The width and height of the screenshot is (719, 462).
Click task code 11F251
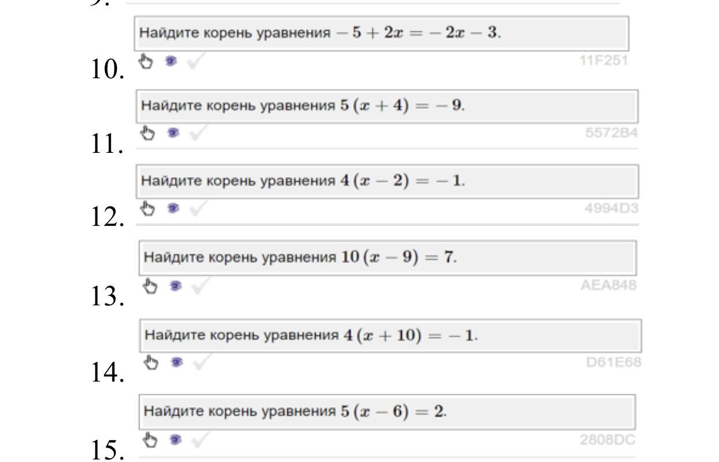(x=604, y=60)
